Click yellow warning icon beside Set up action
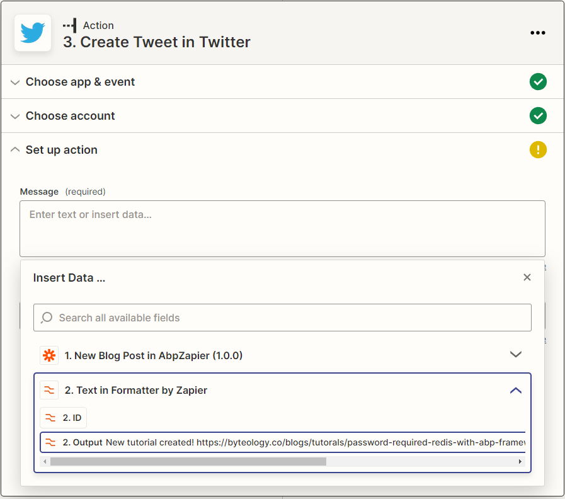 click(x=538, y=149)
